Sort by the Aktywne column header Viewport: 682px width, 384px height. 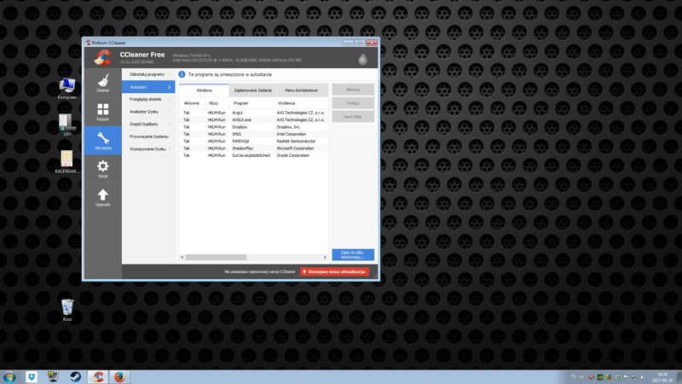tap(192, 103)
